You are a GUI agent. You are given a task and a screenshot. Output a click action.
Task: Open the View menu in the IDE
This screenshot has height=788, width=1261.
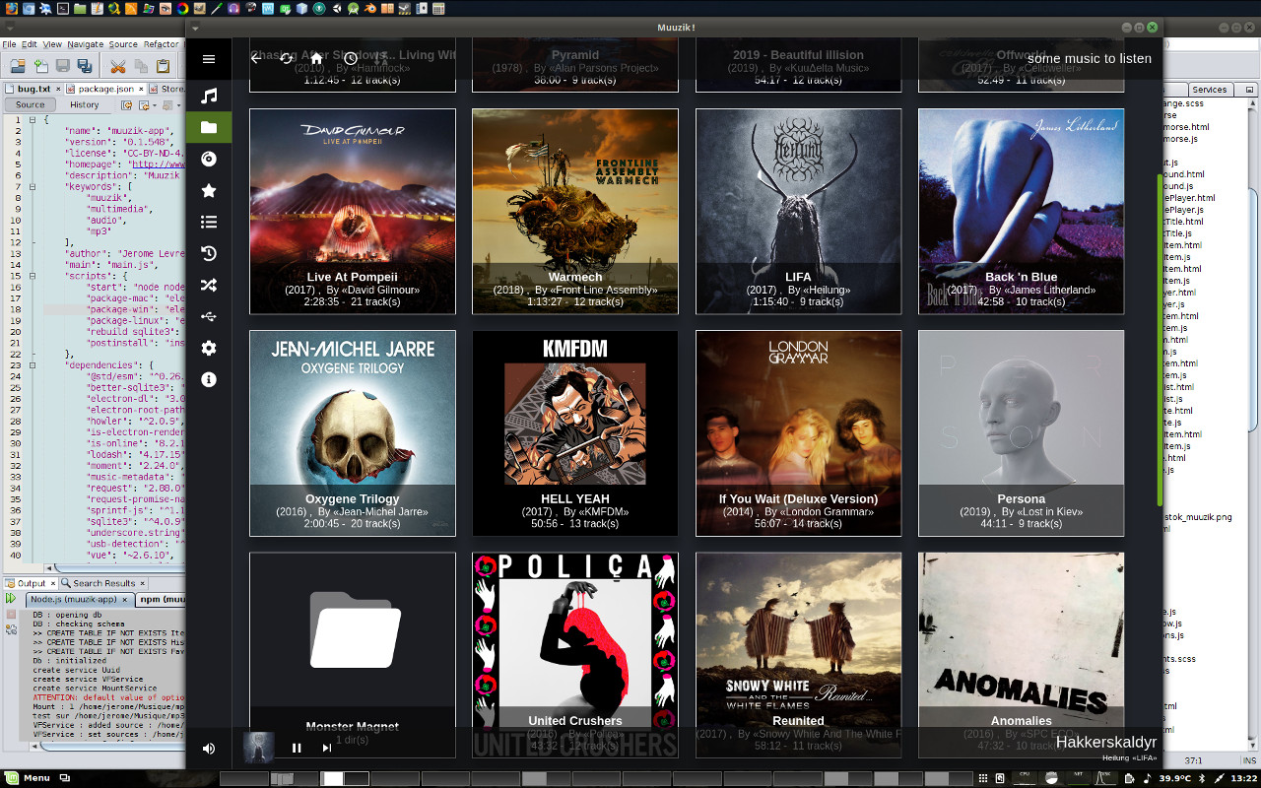pyautogui.click(x=52, y=44)
